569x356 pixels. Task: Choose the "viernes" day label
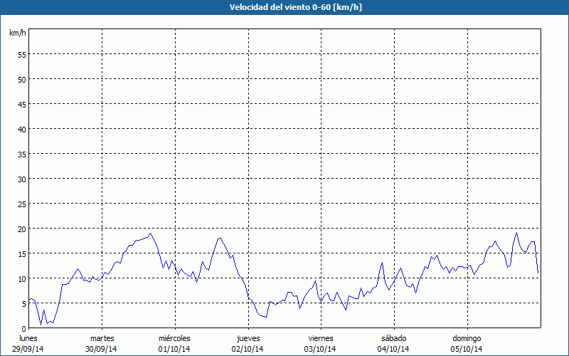pyautogui.click(x=321, y=337)
